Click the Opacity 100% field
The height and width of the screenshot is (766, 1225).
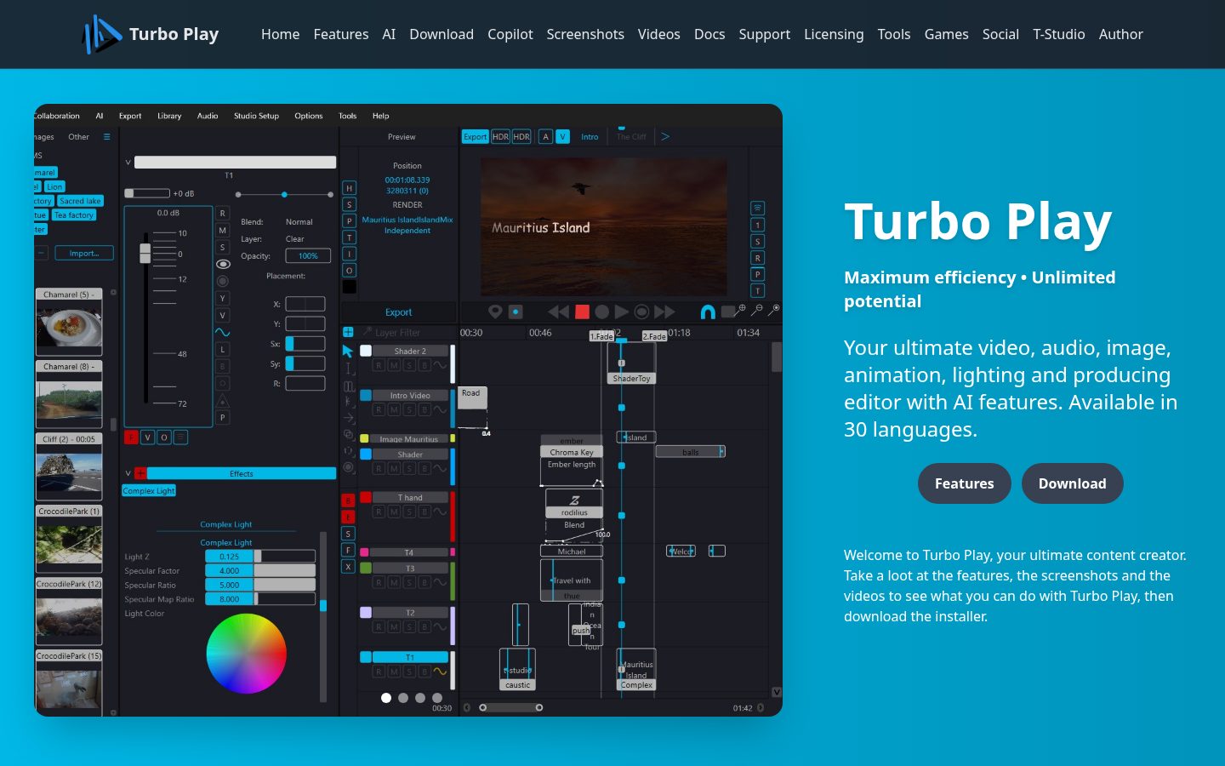[x=308, y=255]
